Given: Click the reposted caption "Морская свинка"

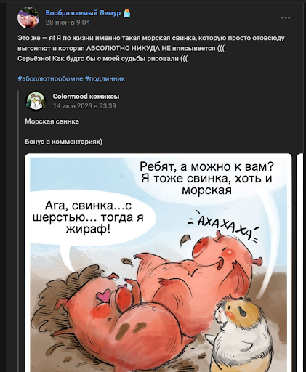Looking at the screenshot, I should coord(52,121).
